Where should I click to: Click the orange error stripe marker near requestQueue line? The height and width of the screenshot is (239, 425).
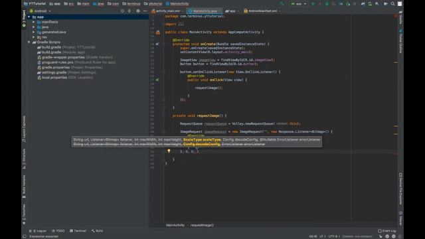click(x=396, y=126)
